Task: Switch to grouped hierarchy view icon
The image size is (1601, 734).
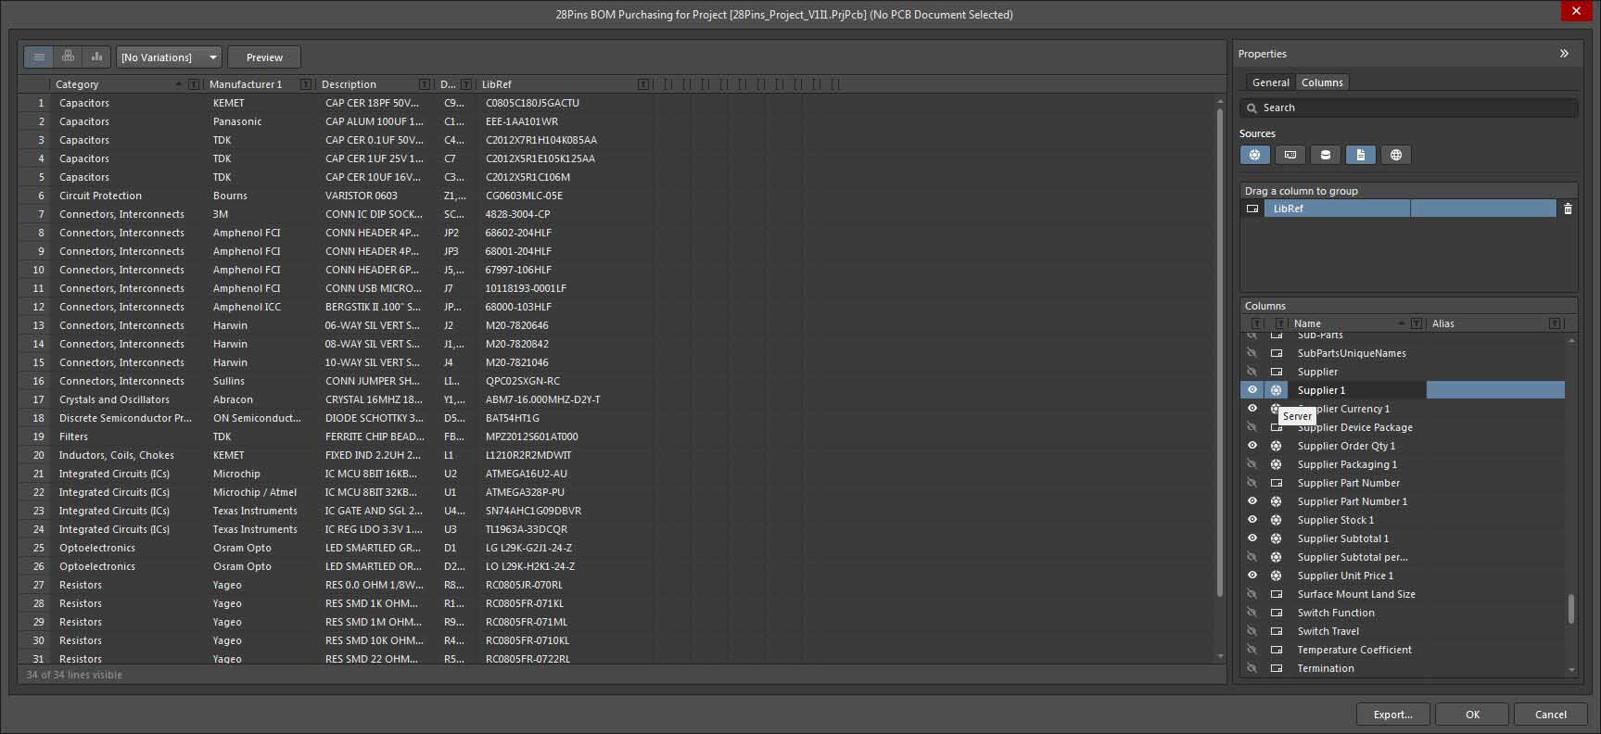Action: coord(68,57)
